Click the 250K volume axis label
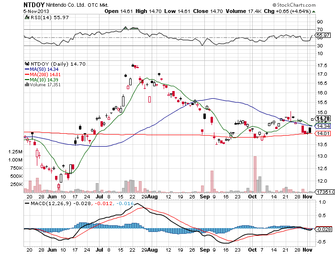335x254 pixels. pyautogui.click(x=16, y=184)
